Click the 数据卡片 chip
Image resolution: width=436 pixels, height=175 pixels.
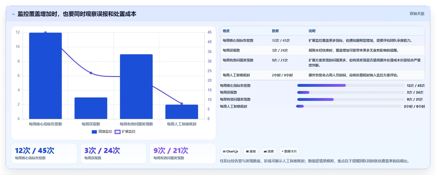click(289, 151)
